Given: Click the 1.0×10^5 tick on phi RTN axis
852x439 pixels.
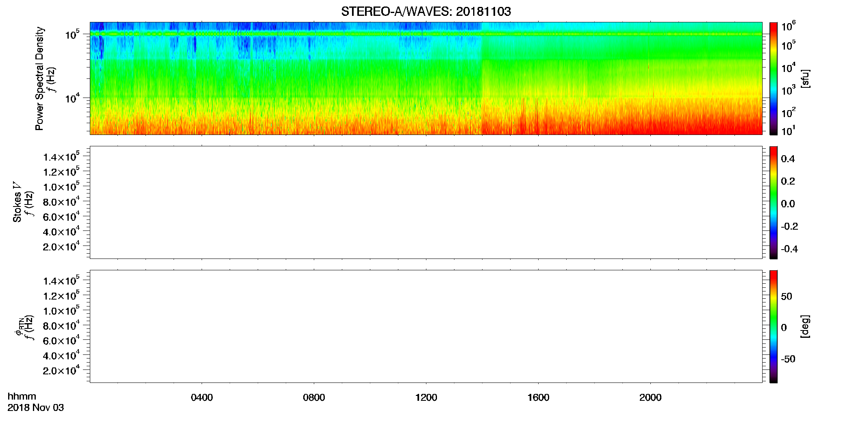Looking at the screenshot, I should click(61, 311).
